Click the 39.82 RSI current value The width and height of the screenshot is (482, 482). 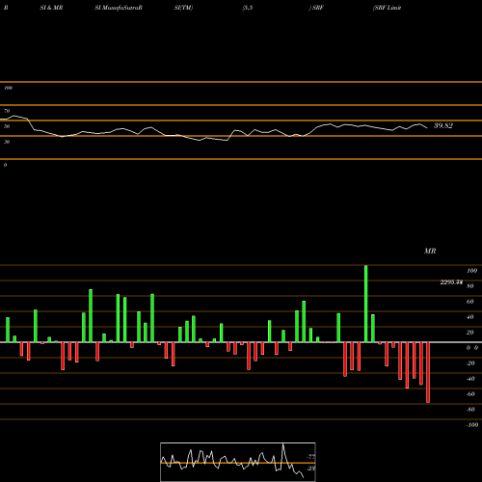tap(443, 125)
